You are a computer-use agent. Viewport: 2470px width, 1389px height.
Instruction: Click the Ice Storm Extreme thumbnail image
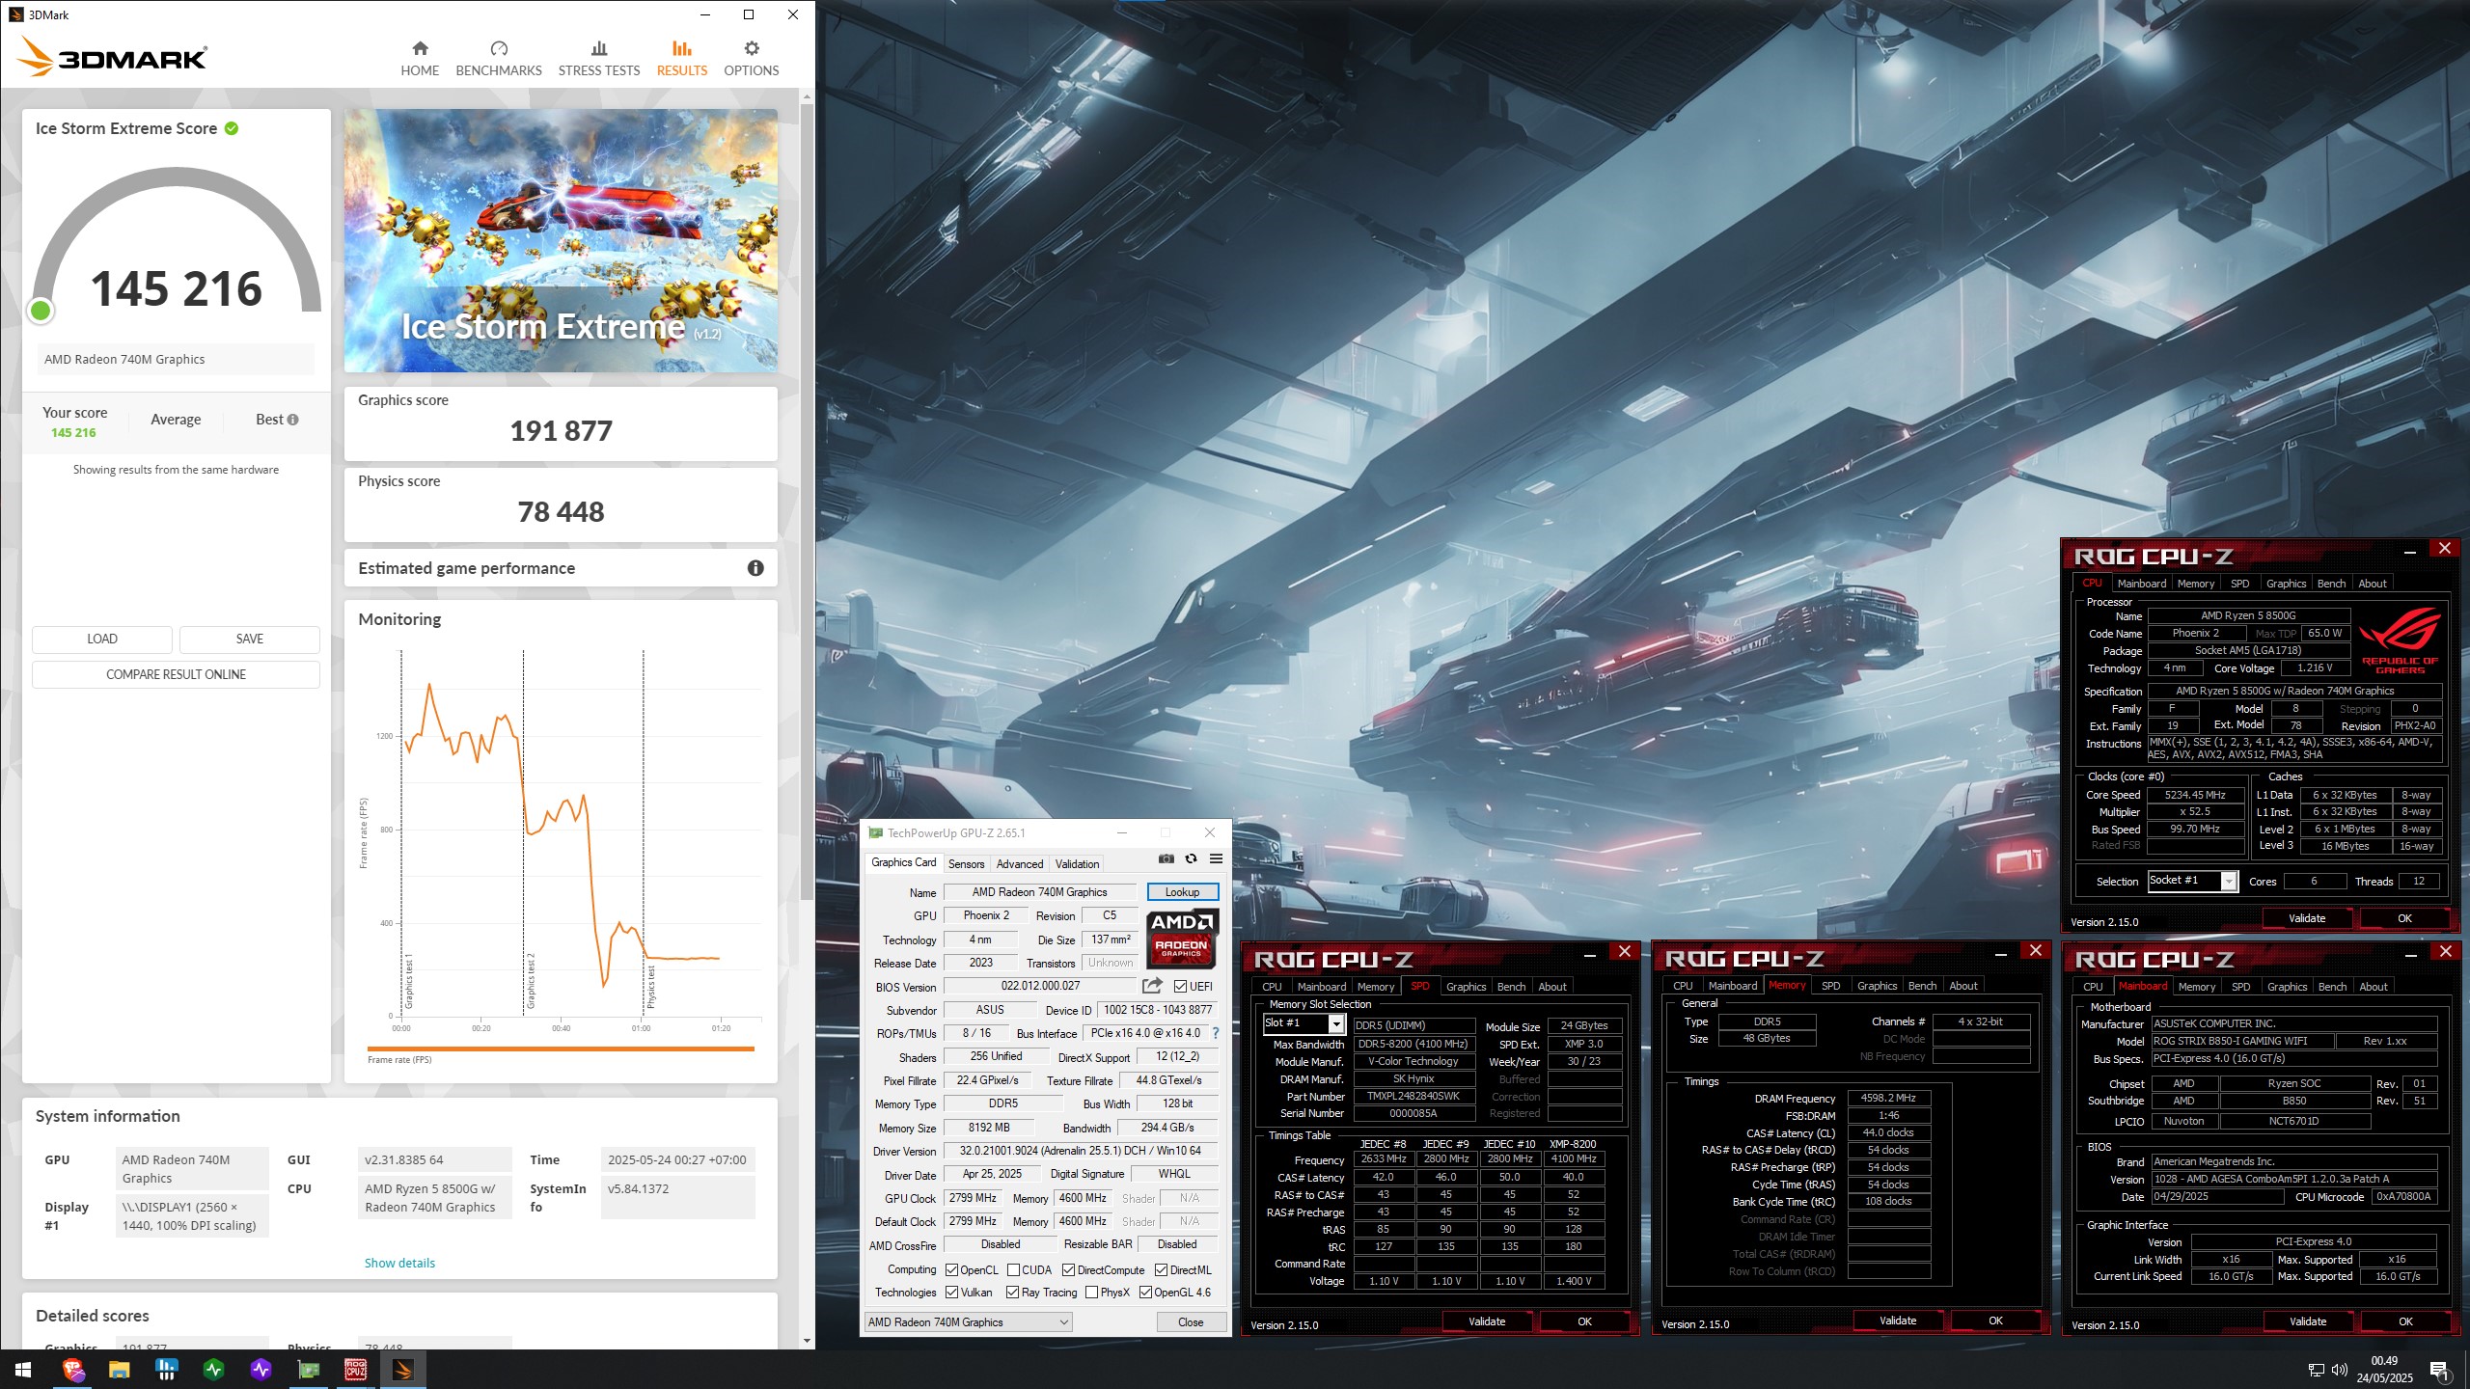pos(561,241)
